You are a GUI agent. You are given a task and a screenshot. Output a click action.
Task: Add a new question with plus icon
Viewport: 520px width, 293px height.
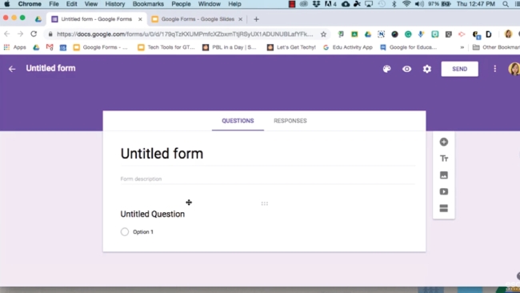click(x=444, y=142)
